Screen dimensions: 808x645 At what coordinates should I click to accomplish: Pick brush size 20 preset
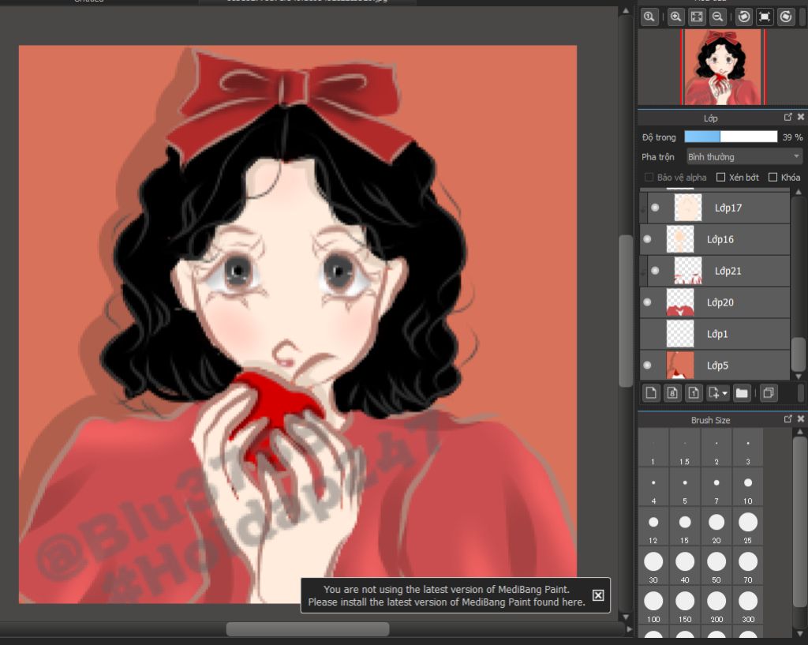[x=716, y=527]
